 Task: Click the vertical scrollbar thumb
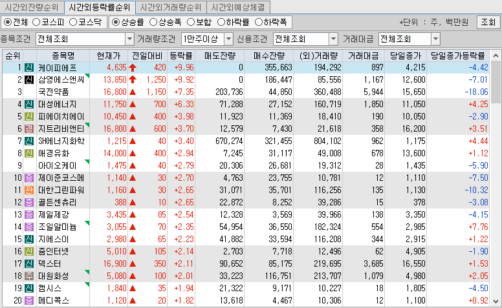tap(496, 82)
